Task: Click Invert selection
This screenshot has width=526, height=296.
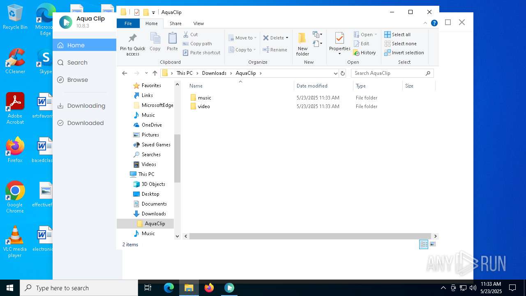Action: (404, 53)
